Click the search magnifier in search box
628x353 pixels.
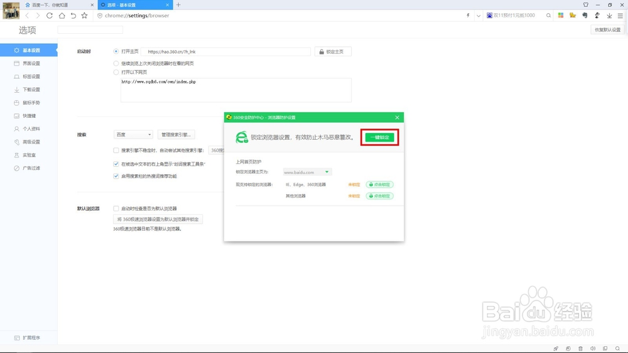pyautogui.click(x=548, y=16)
